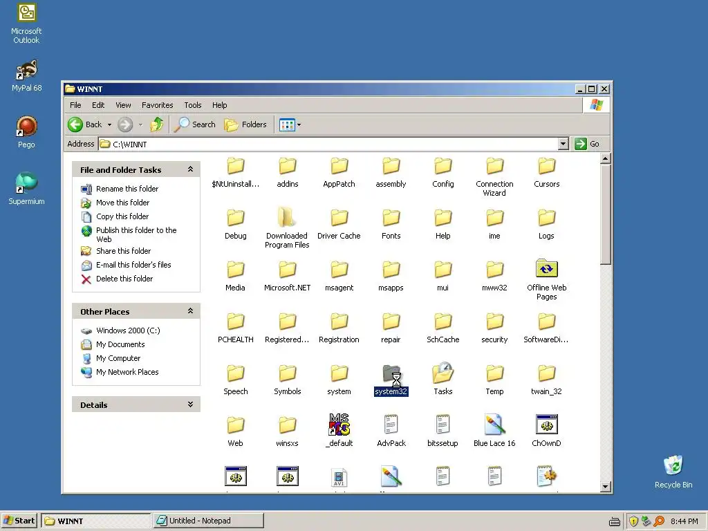Select the ChOwnD file
This screenshot has height=531, width=708.
point(546,430)
